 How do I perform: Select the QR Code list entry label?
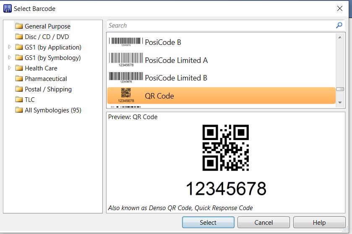(x=159, y=96)
